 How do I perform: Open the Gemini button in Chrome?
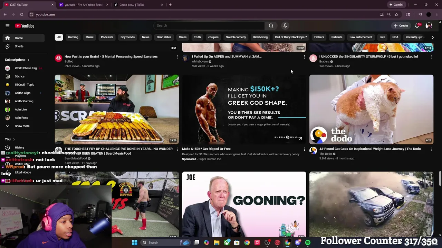point(396,5)
